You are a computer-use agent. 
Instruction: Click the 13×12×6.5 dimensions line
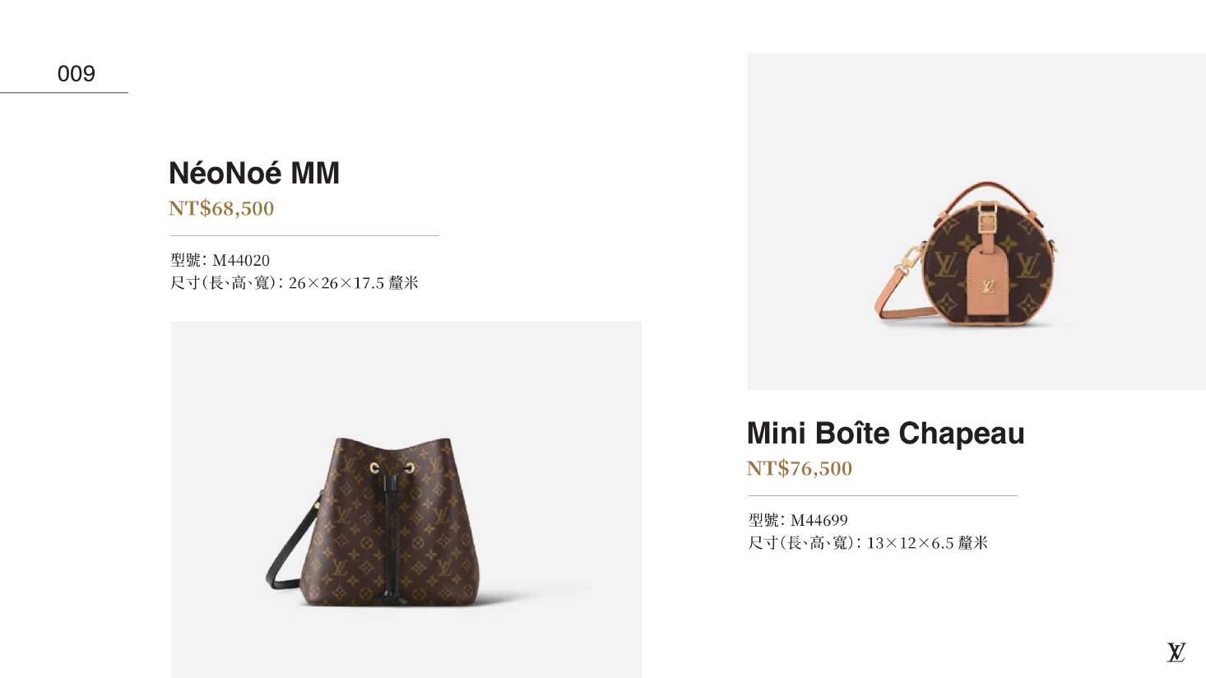click(868, 543)
